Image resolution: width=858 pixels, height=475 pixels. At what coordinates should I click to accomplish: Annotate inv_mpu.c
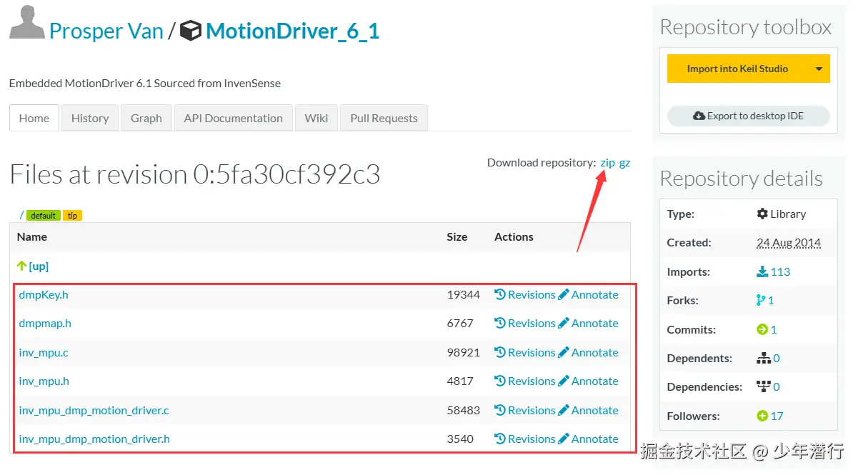pyautogui.click(x=589, y=352)
